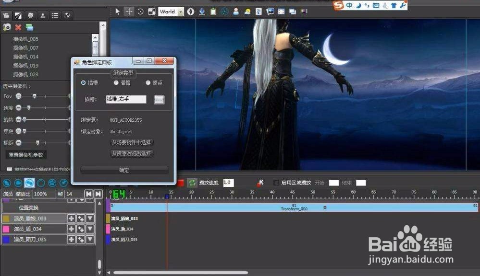480x276 pixels.
Task: Adjust the 视距 slider
Action: [37, 143]
